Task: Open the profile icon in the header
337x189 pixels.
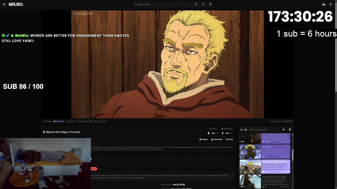Action: (x=330, y=4)
